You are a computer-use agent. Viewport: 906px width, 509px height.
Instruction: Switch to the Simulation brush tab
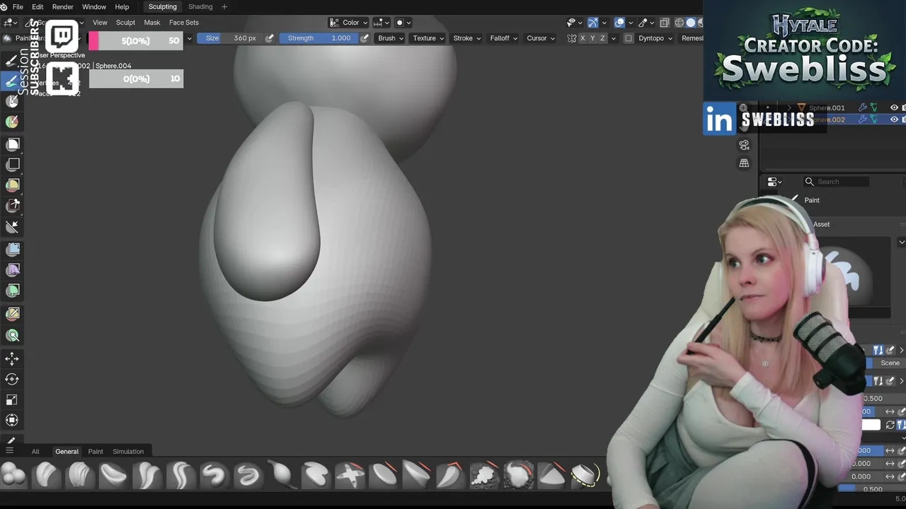point(128,452)
